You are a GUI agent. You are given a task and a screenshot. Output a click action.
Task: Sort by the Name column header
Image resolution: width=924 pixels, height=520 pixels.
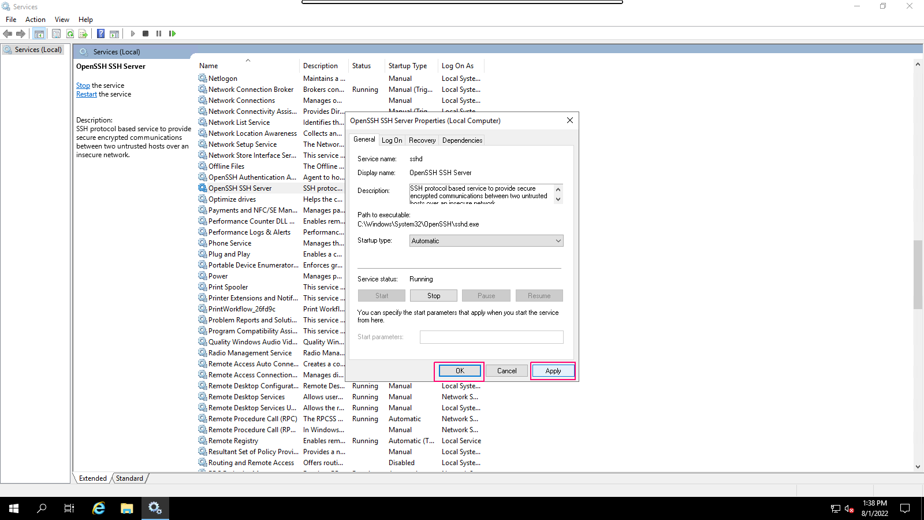coord(248,66)
